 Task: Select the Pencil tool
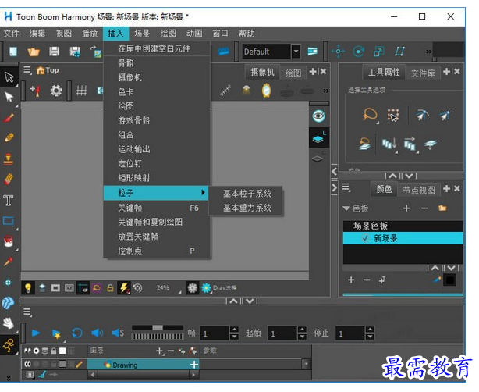pyautogui.click(x=9, y=138)
